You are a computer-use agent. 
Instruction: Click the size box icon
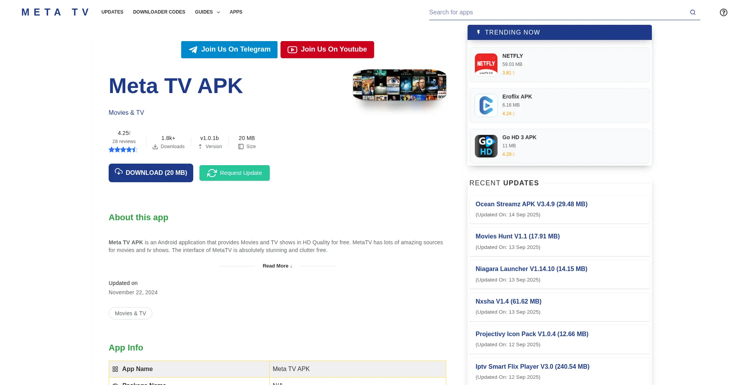click(241, 147)
